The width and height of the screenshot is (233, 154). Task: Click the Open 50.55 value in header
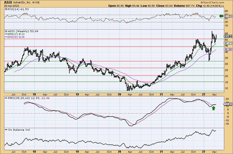[116, 6]
